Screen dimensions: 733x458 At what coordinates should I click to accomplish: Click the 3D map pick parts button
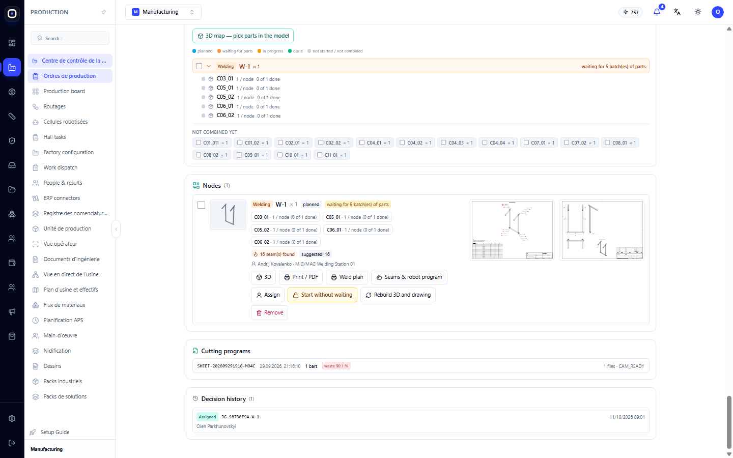pos(243,36)
